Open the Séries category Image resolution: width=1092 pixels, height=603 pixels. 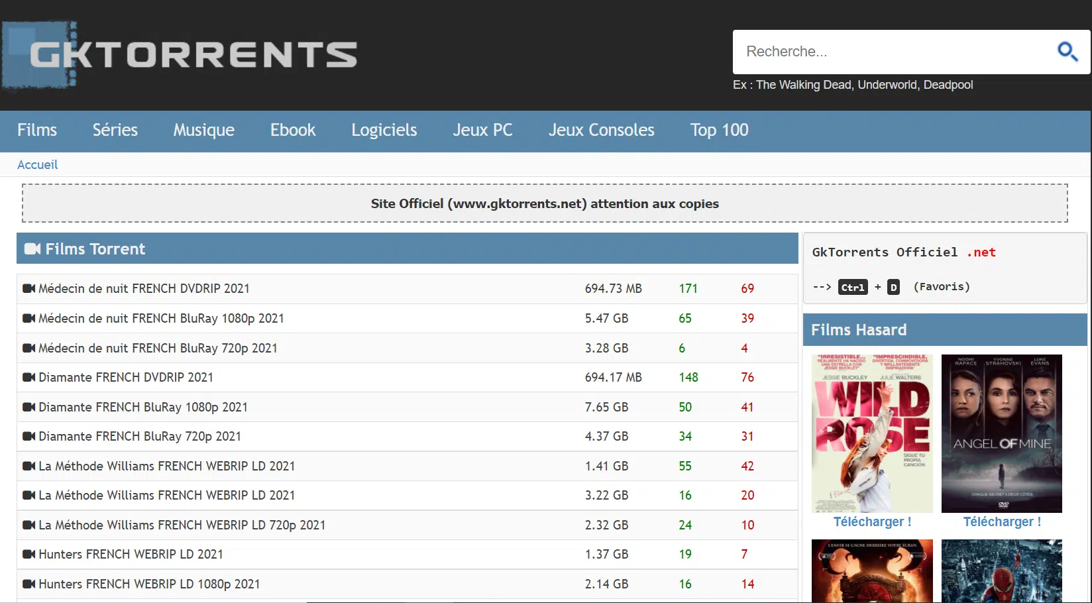click(x=115, y=130)
